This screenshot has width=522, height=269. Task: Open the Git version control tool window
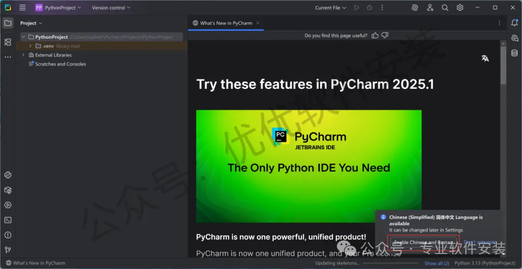8,250
